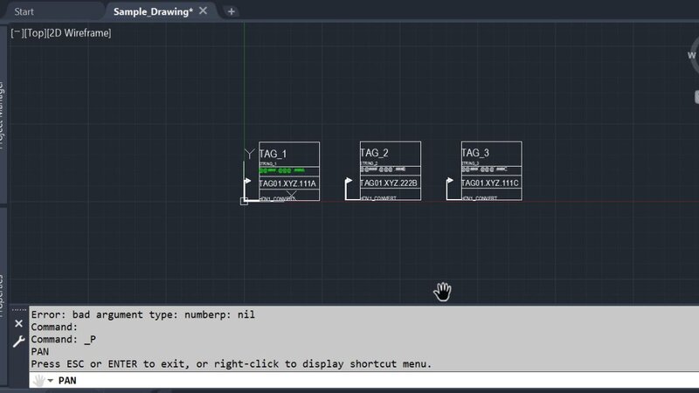Viewport: 699px width, 393px height.
Task: Open the Top view controls menu
Action: tap(36, 33)
